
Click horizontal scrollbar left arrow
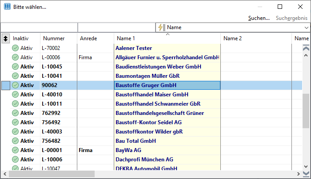[5, 174]
